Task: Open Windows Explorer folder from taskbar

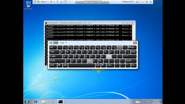Action: pos(44,102)
